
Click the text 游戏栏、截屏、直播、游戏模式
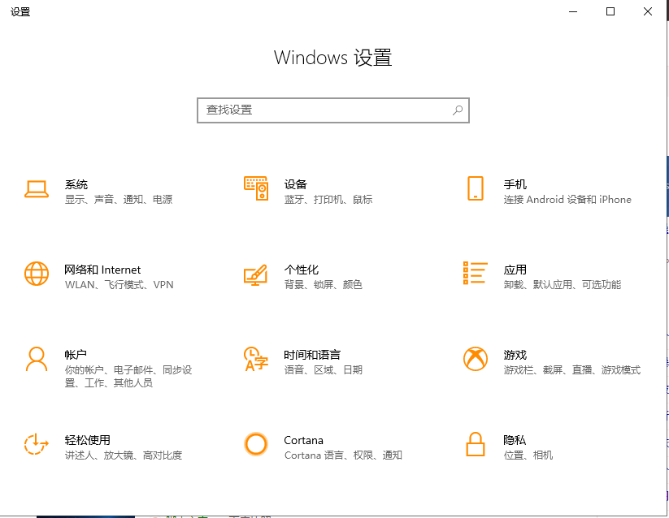click(x=572, y=369)
